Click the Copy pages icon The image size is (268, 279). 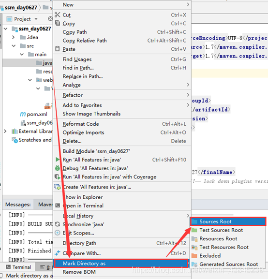click(x=58, y=23)
